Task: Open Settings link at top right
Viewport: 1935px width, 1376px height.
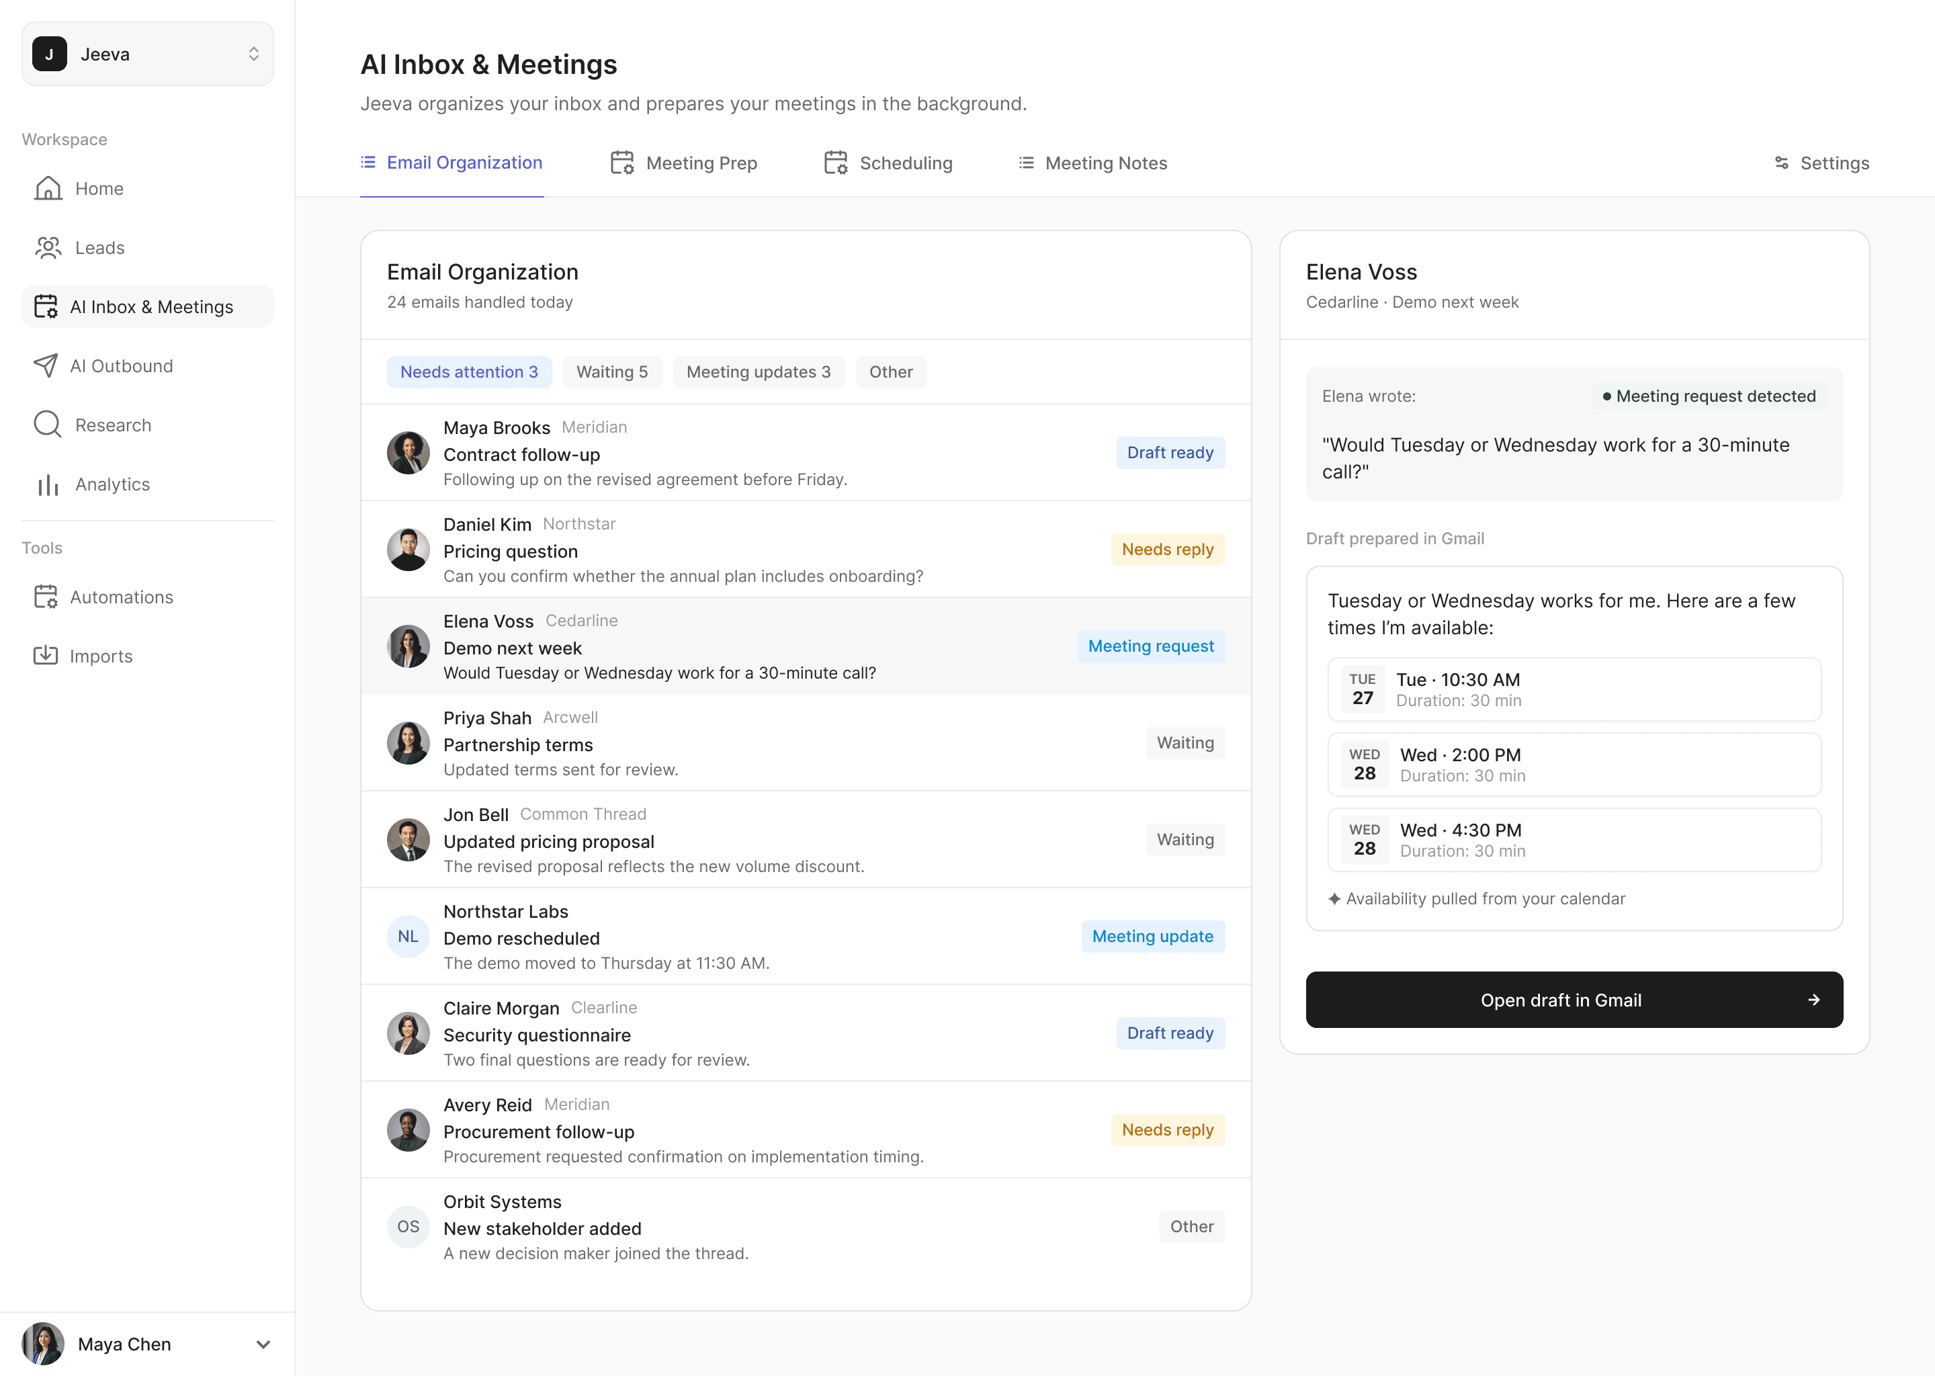Action: [x=1821, y=163]
